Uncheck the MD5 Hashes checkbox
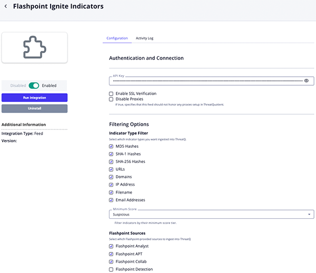 (111, 146)
